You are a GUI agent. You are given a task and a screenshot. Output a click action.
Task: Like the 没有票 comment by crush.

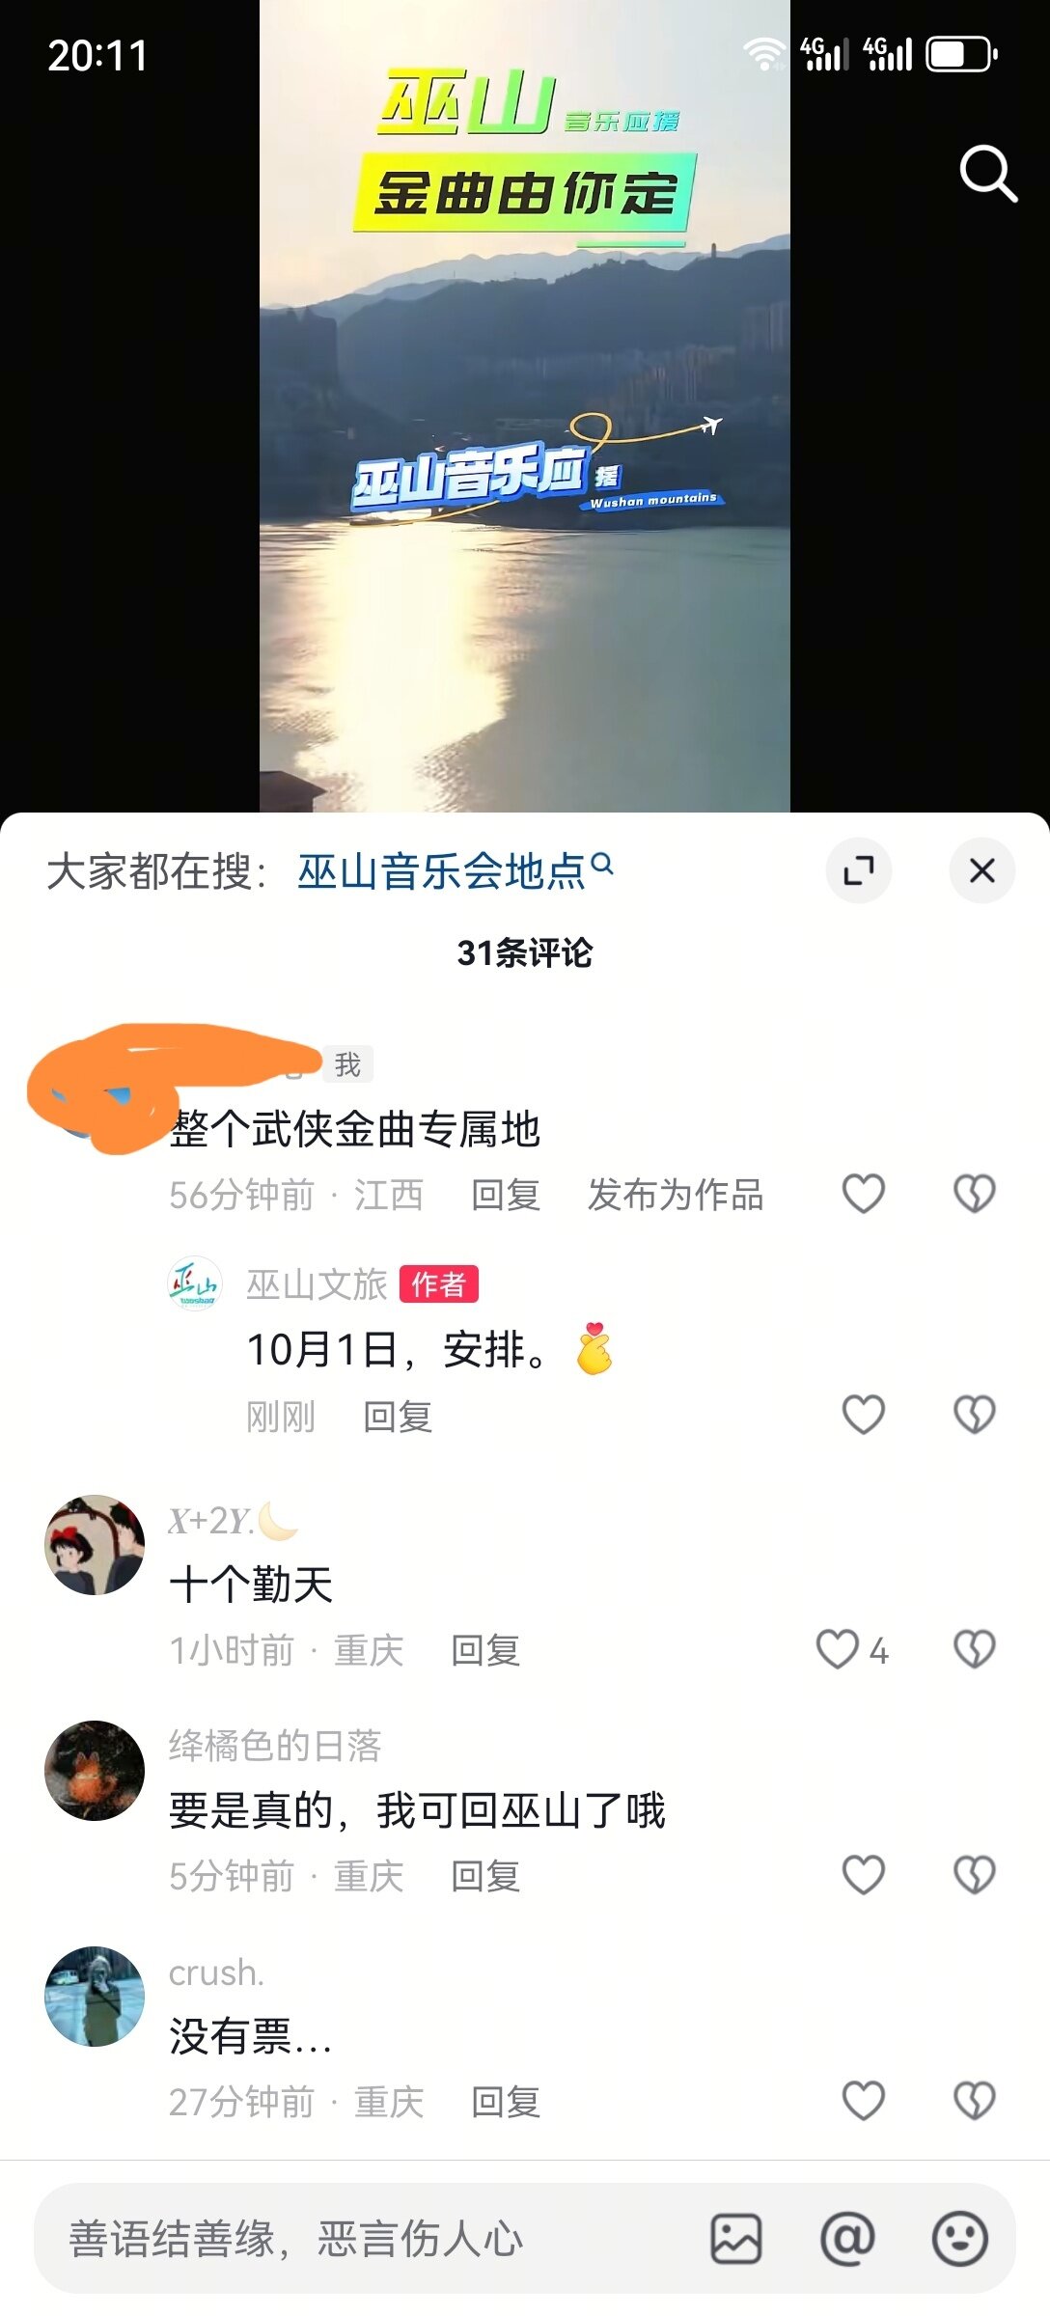[x=864, y=2101]
